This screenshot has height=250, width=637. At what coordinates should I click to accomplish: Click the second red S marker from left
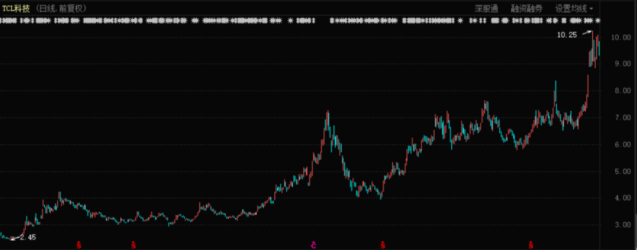pos(133,244)
